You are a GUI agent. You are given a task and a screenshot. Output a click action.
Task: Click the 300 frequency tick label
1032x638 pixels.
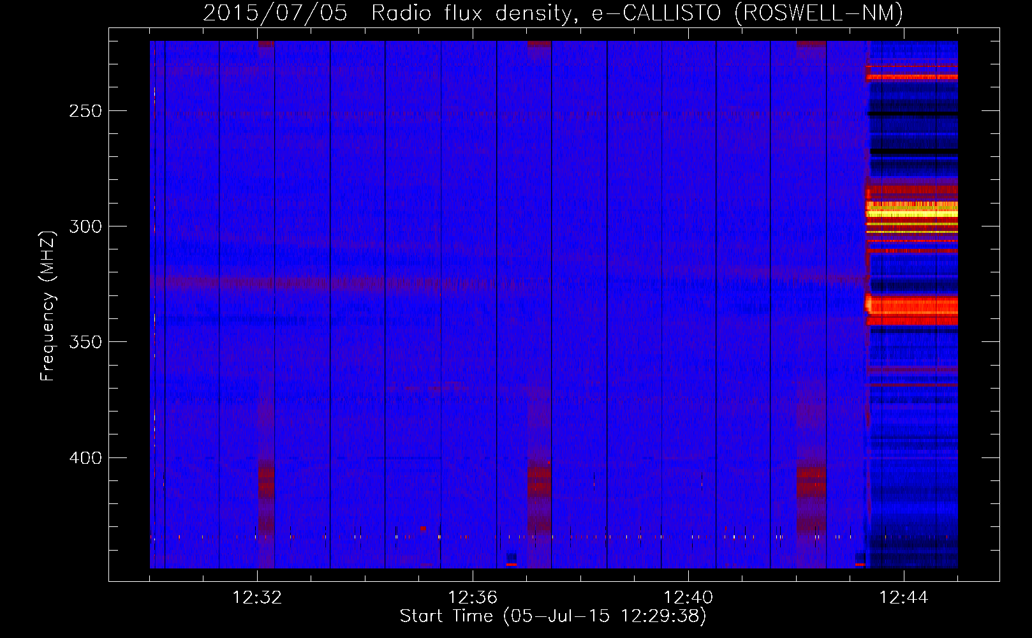pyautogui.click(x=85, y=226)
